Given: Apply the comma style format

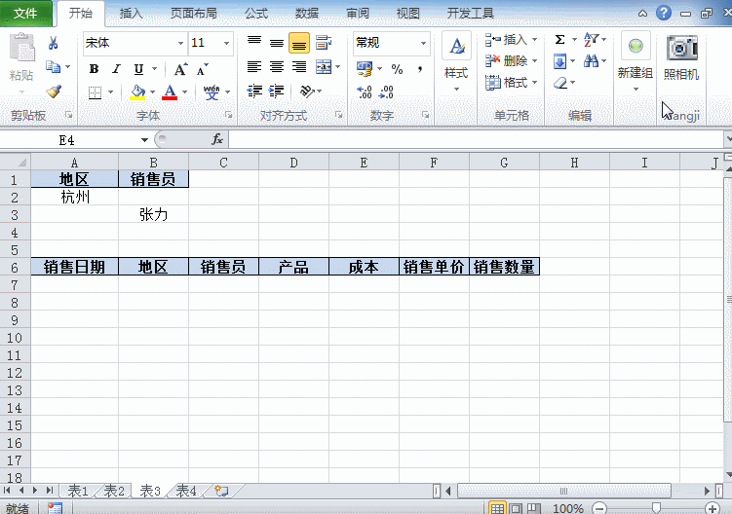Looking at the screenshot, I should point(420,69).
